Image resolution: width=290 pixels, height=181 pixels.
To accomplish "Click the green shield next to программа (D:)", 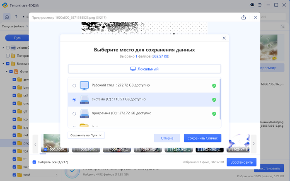I will [214, 114].
